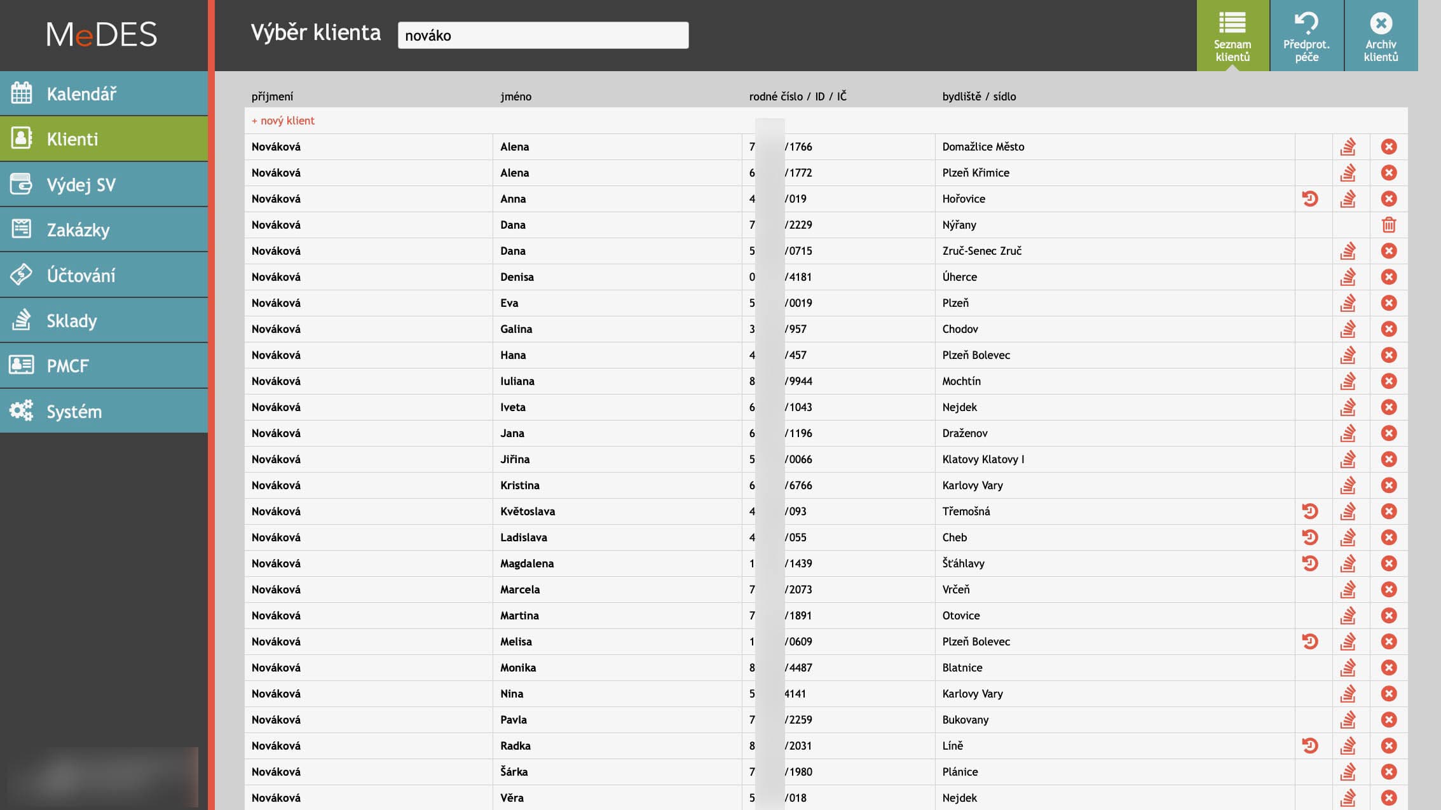Click history icon for Nováková Anna
Image resolution: width=1441 pixels, height=810 pixels.
click(1310, 199)
